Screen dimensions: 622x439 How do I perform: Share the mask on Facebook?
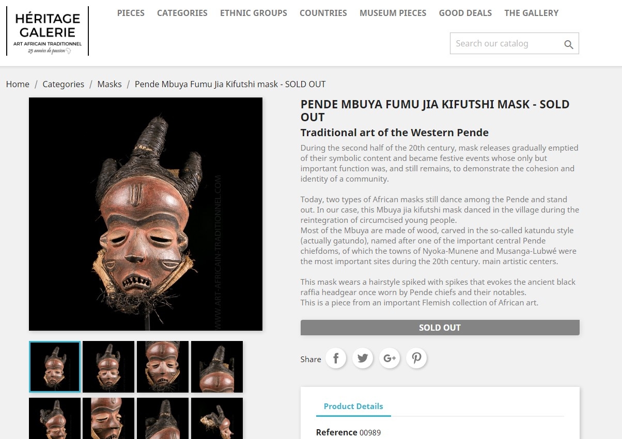(x=336, y=358)
